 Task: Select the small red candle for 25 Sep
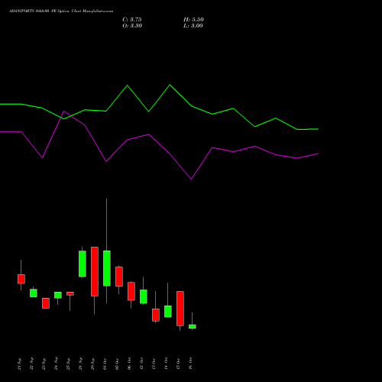click(x=70, y=293)
